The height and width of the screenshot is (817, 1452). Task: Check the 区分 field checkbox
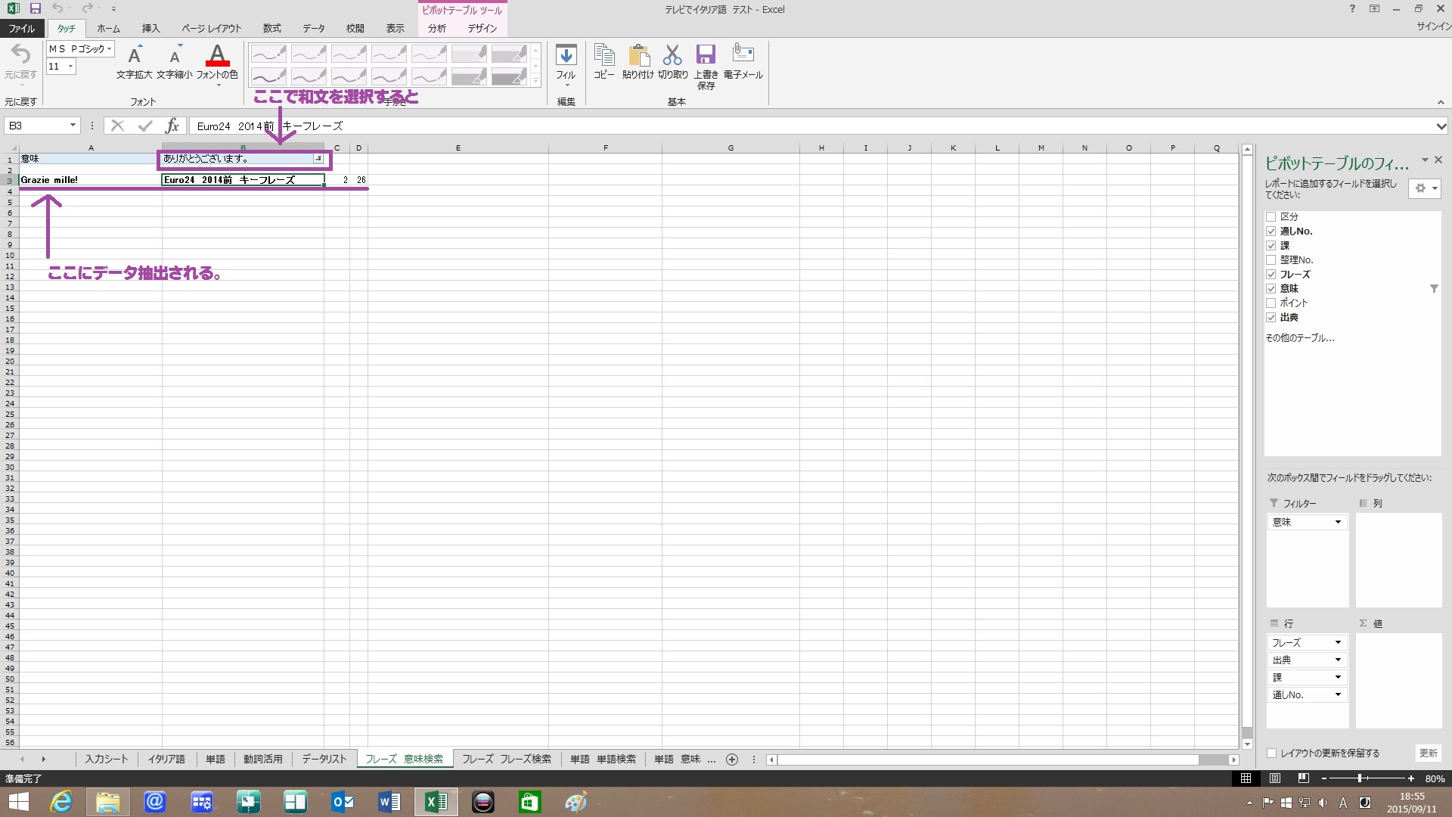click(x=1270, y=217)
